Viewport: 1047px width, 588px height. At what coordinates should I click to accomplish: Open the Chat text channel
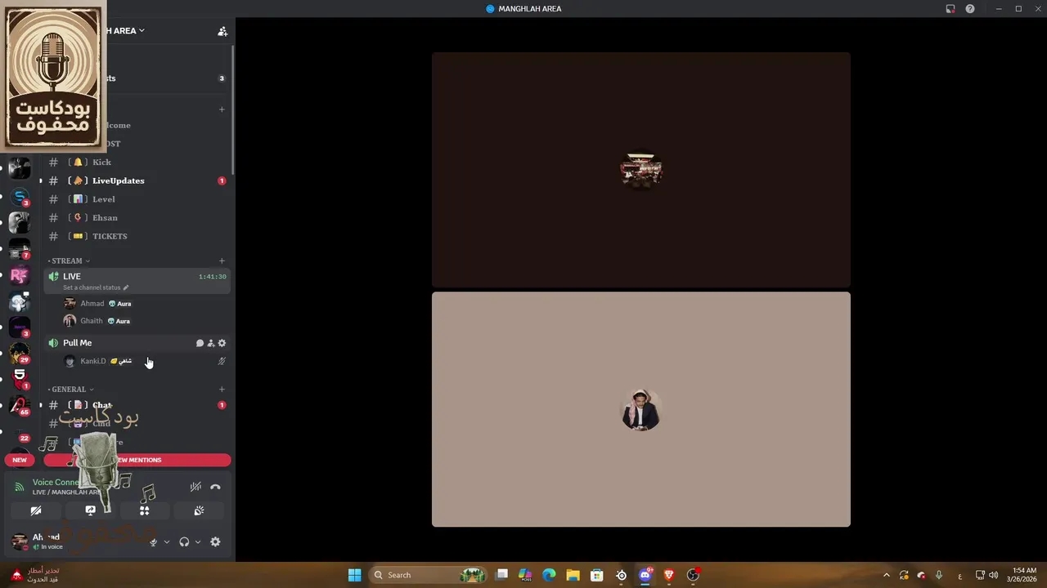[137, 405]
